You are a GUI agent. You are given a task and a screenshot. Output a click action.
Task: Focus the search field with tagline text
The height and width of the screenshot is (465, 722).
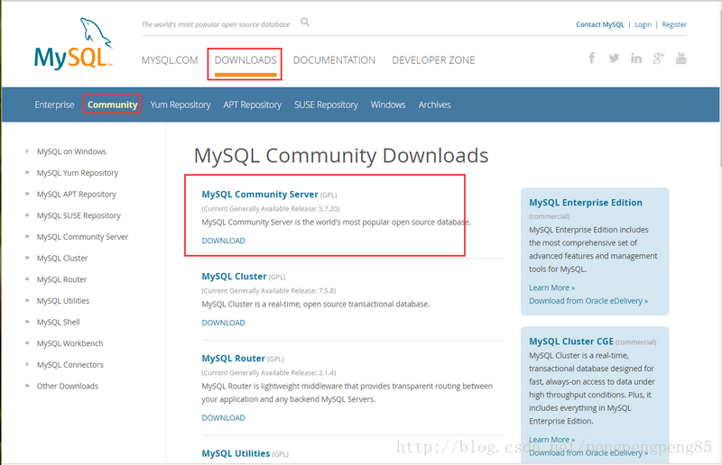pyautogui.click(x=216, y=24)
